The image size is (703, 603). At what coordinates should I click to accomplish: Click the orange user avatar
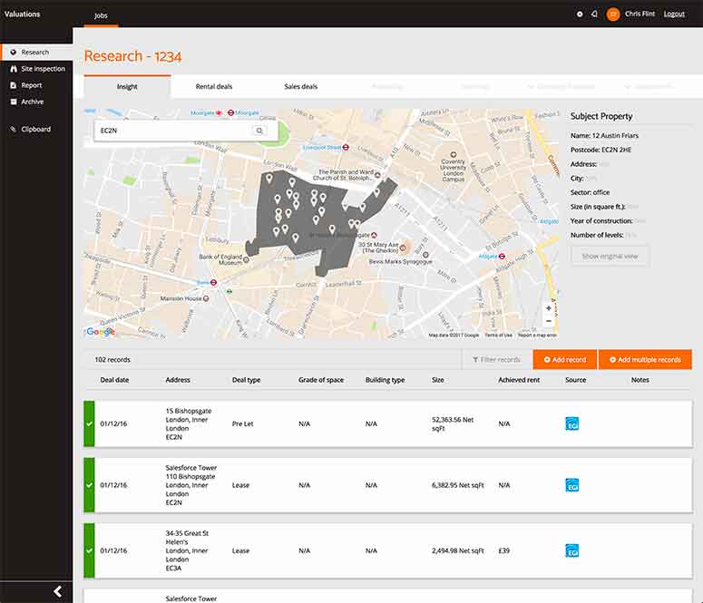(x=613, y=15)
